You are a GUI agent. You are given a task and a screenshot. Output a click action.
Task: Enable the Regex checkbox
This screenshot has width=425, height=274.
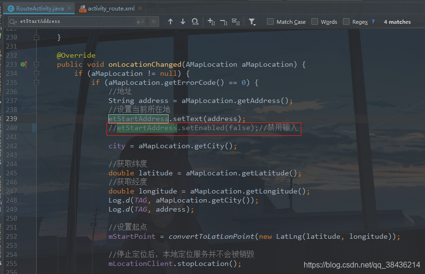click(346, 21)
